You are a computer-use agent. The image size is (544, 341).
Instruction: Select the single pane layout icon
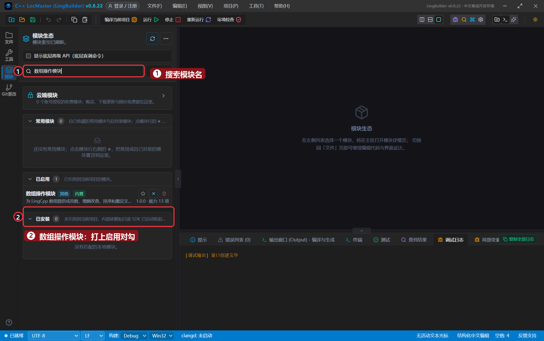coord(439,20)
